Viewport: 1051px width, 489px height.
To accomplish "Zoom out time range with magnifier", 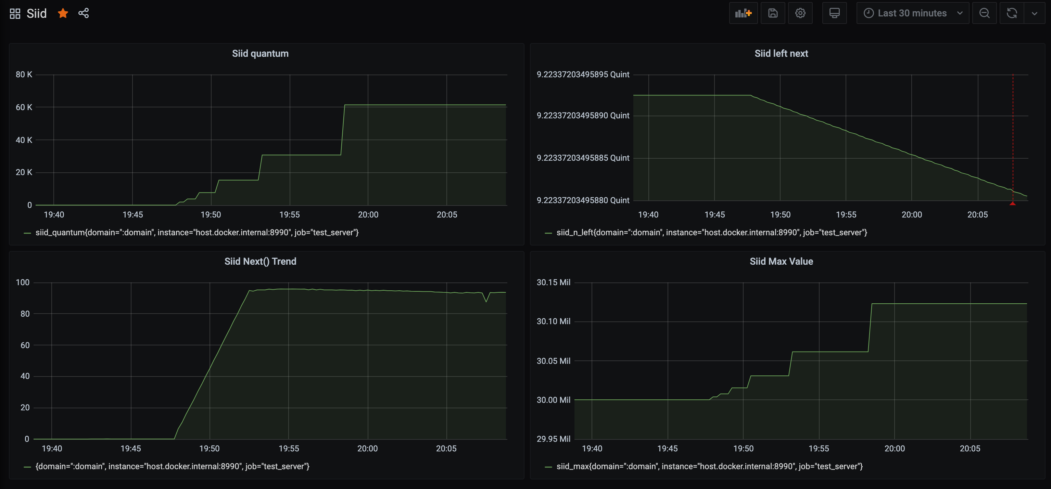I will [x=985, y=13].
